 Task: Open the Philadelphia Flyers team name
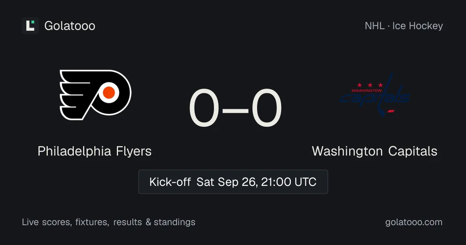pyautogui.click(x=95, y=151)
